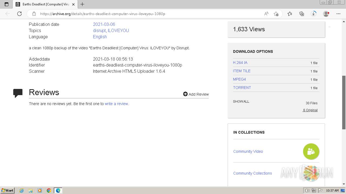Viewport: 346px width, 194px height.
Task: Click the 1,633 Views text
Action: 249,29
